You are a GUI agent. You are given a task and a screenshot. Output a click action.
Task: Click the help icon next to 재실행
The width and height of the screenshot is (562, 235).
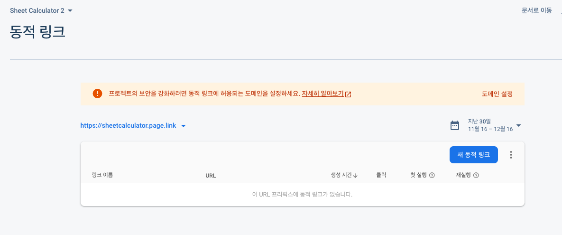pos(476,176)
